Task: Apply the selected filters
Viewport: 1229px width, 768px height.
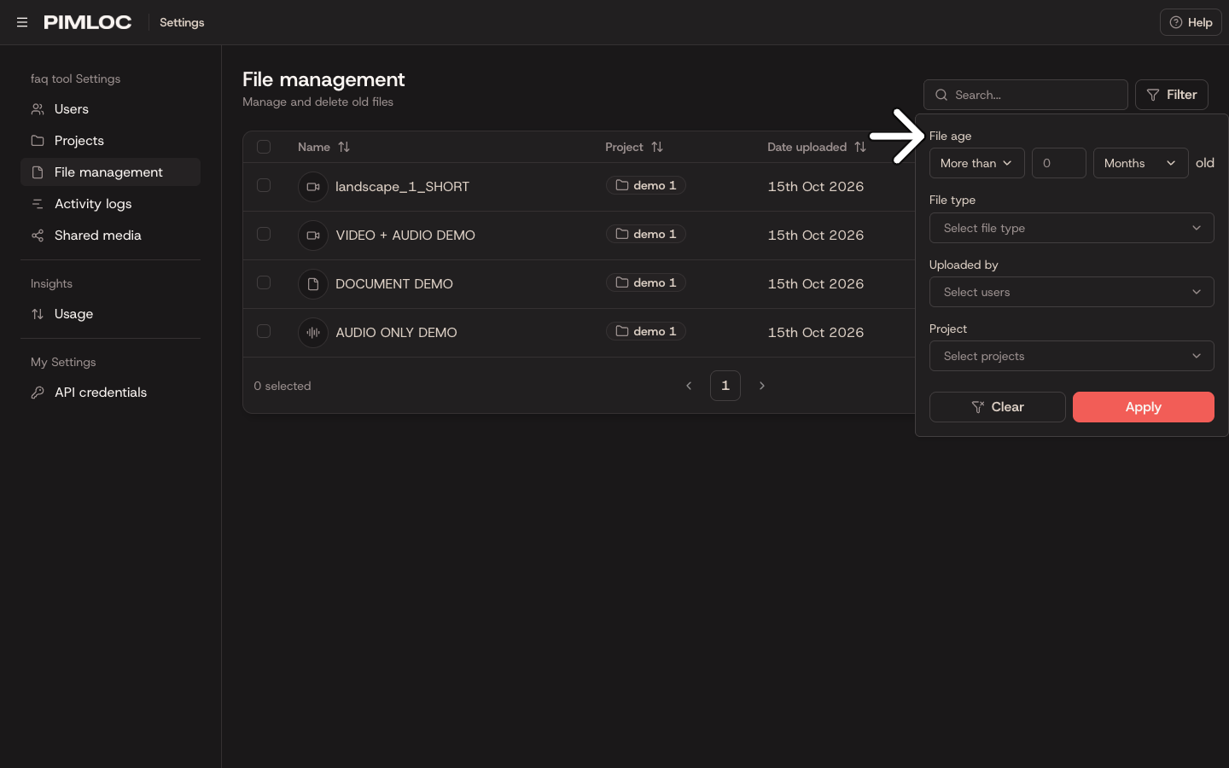Action: coord(1143,407)
